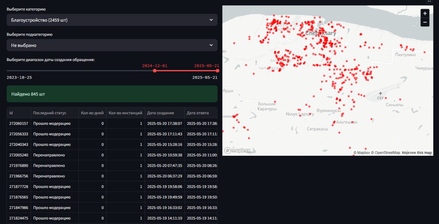Toggle fullscreen icon above the map
This screenshot has width=439, height=224.
click(429, 1)
